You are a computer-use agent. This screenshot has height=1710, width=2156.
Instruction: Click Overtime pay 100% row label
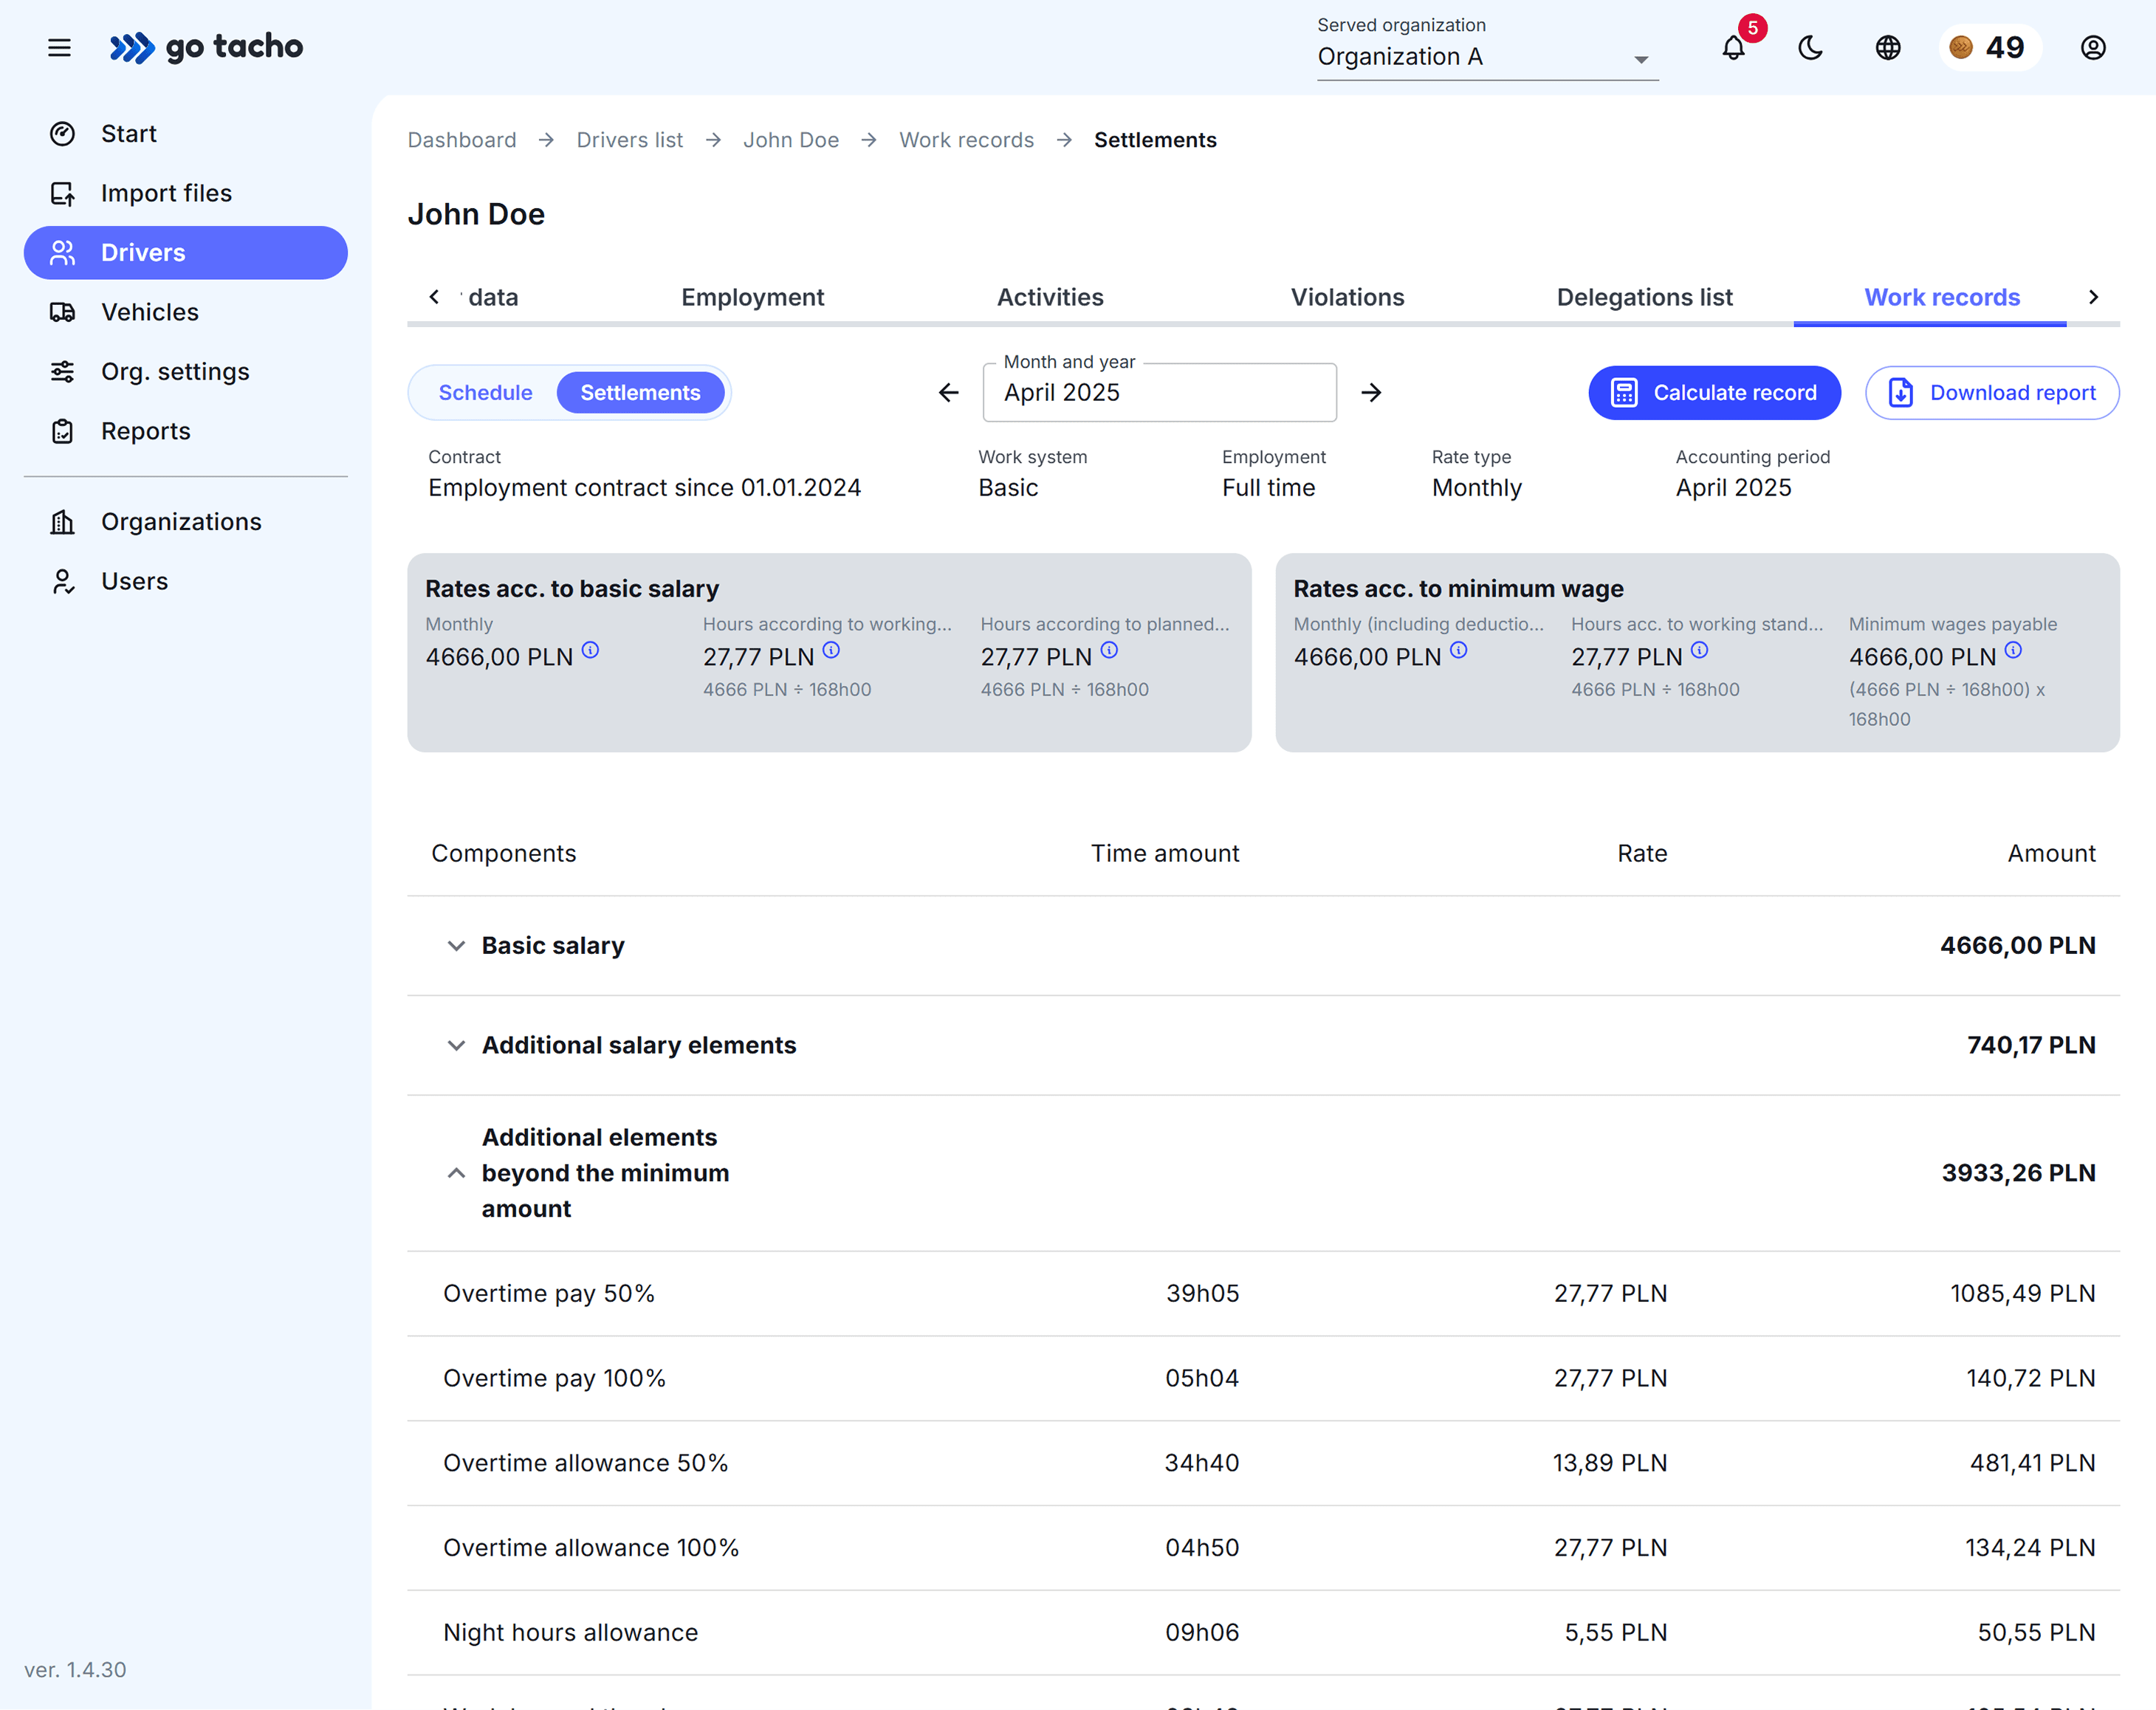[x=554, y=1379]
